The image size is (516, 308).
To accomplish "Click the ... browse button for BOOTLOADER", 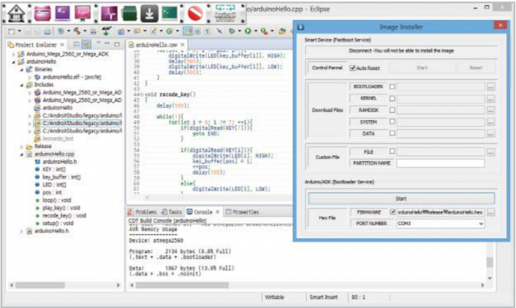I will (490, 87).
